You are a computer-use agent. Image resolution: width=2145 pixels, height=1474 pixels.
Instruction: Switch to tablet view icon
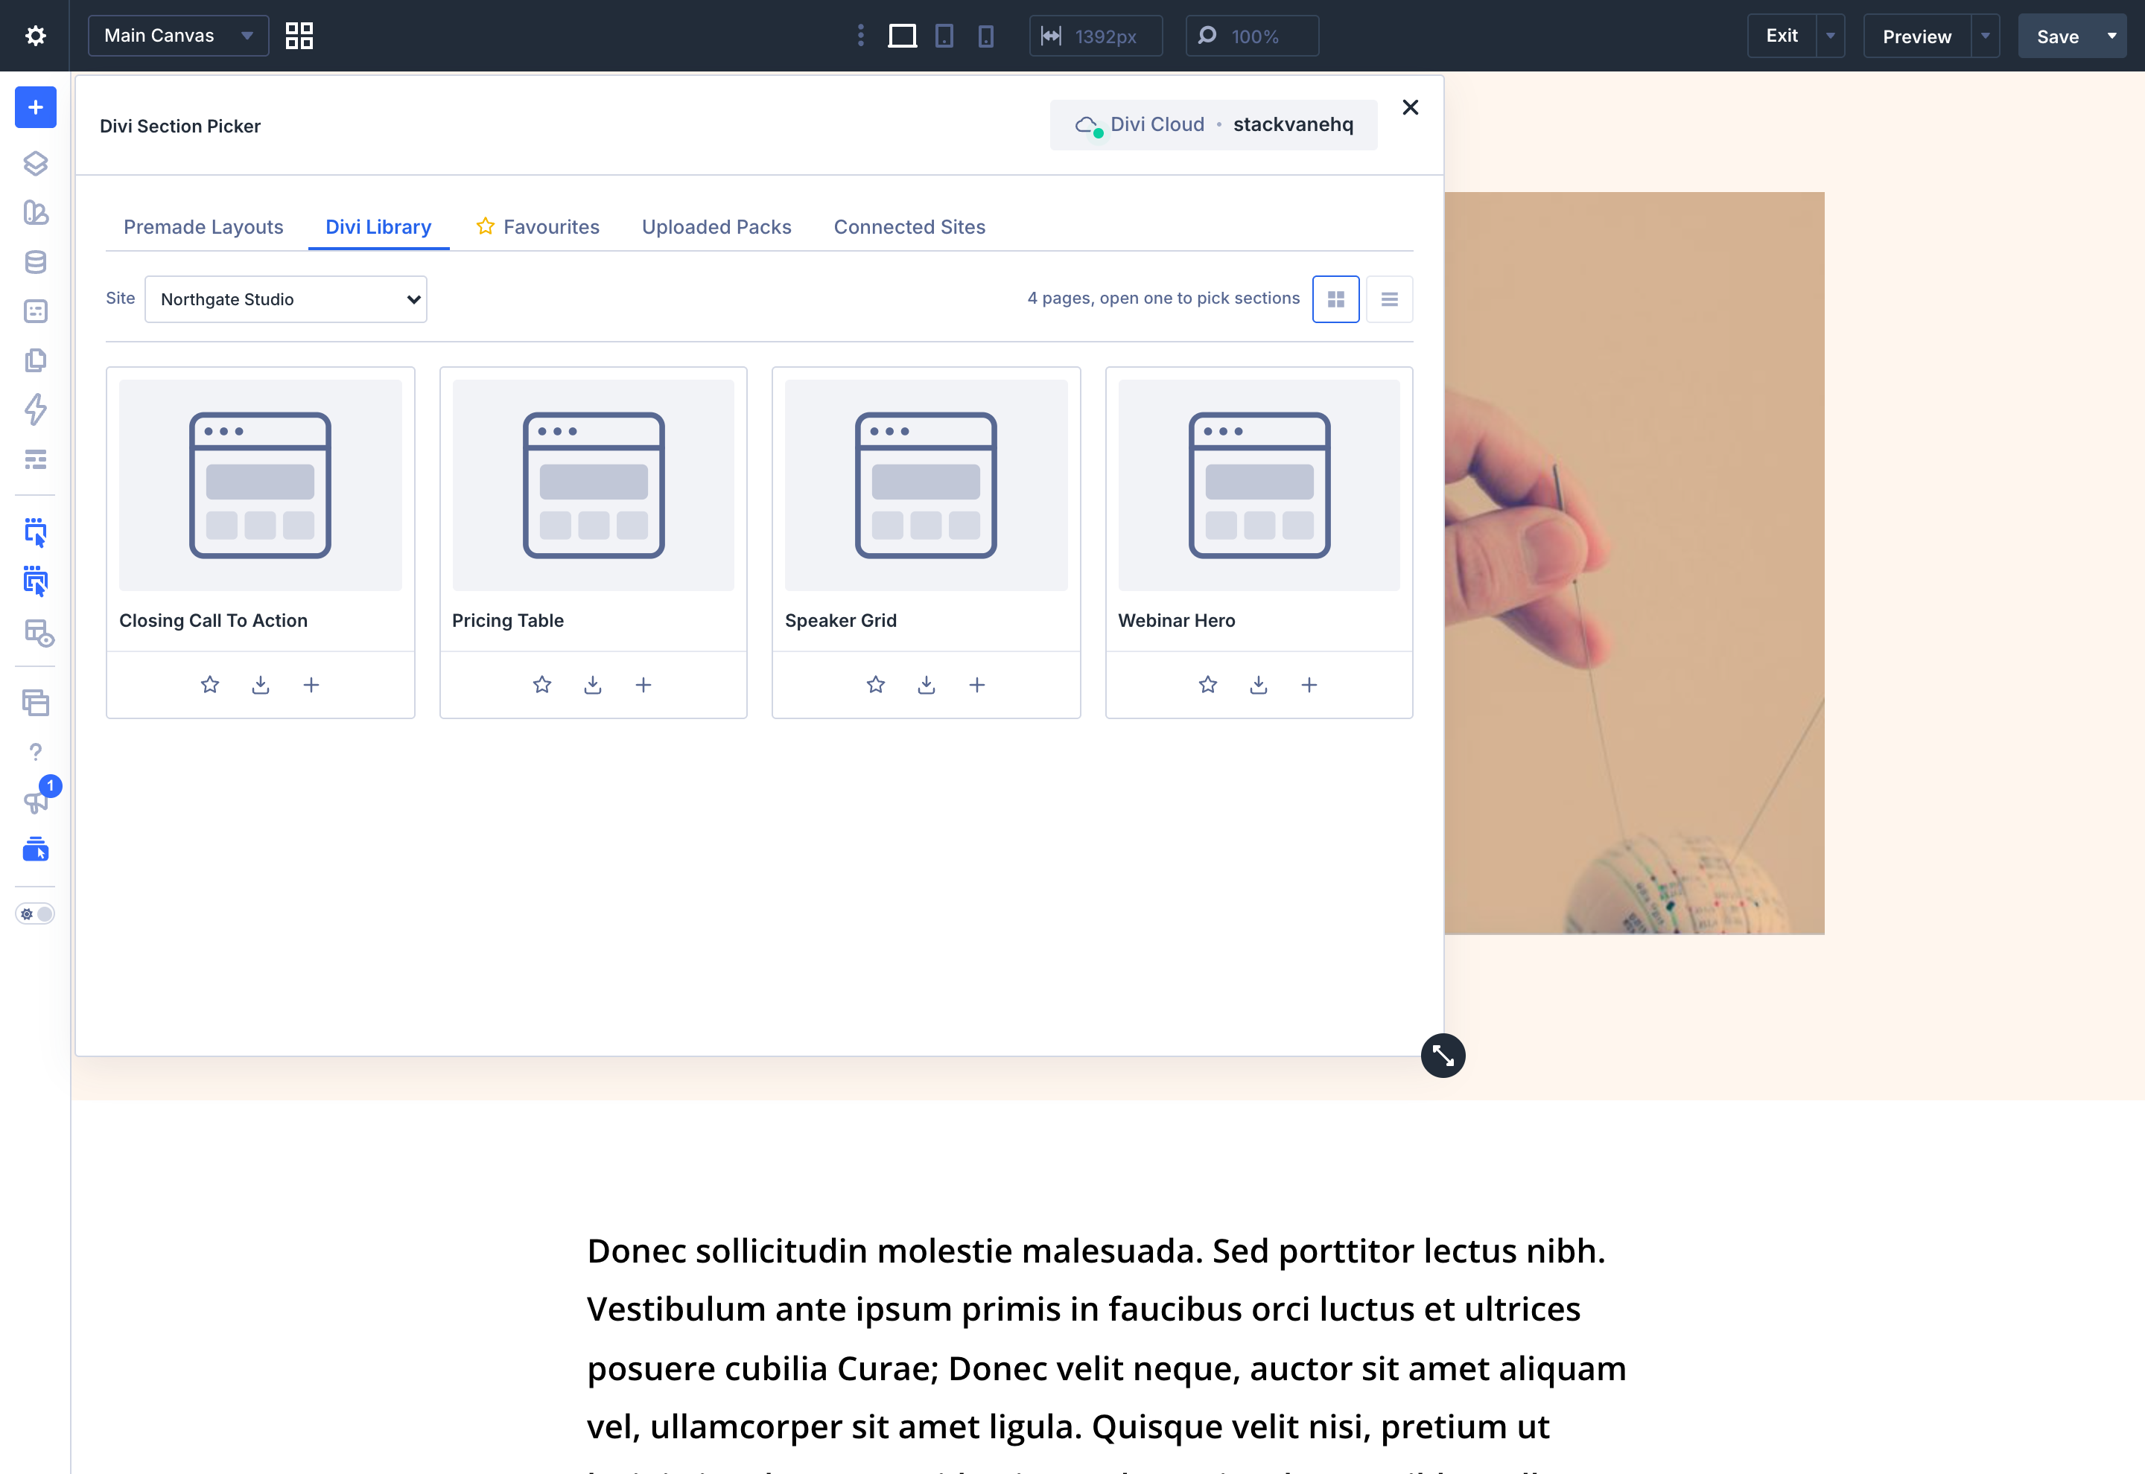[x=944, y=36]
